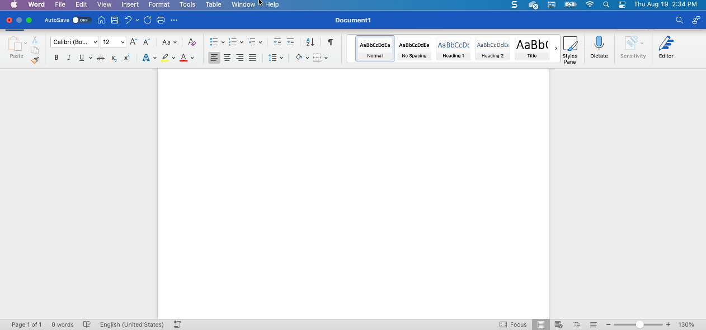Increase the paragraph indent
Image resolution: width=706 pixels, height=330 pixels.
point(290,42)
